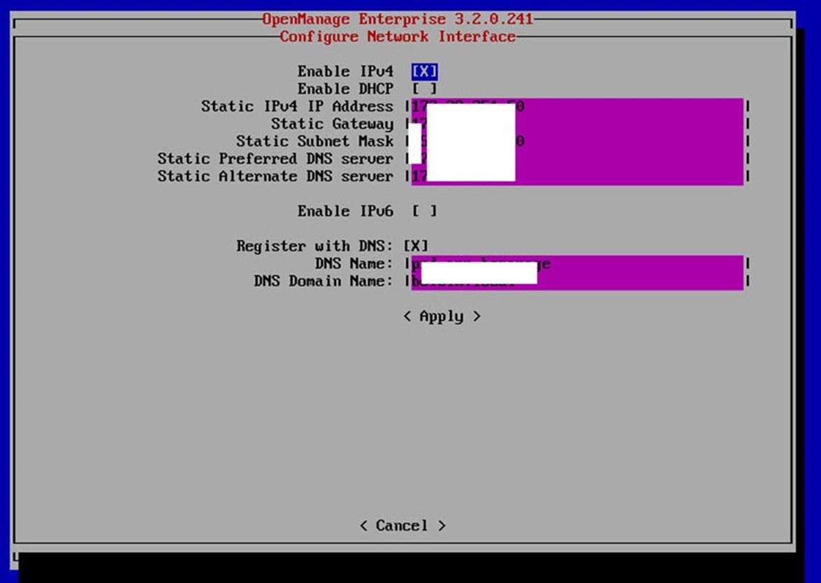This screenshot has width=821, height=583.
Task: Click the 'Enable DHCP' label text
Action: pos(345,89)
